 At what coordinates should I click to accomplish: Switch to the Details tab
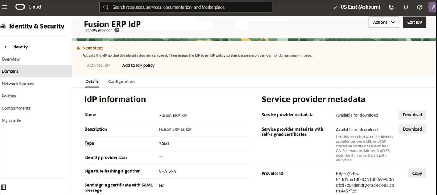(x=92, y=81)
